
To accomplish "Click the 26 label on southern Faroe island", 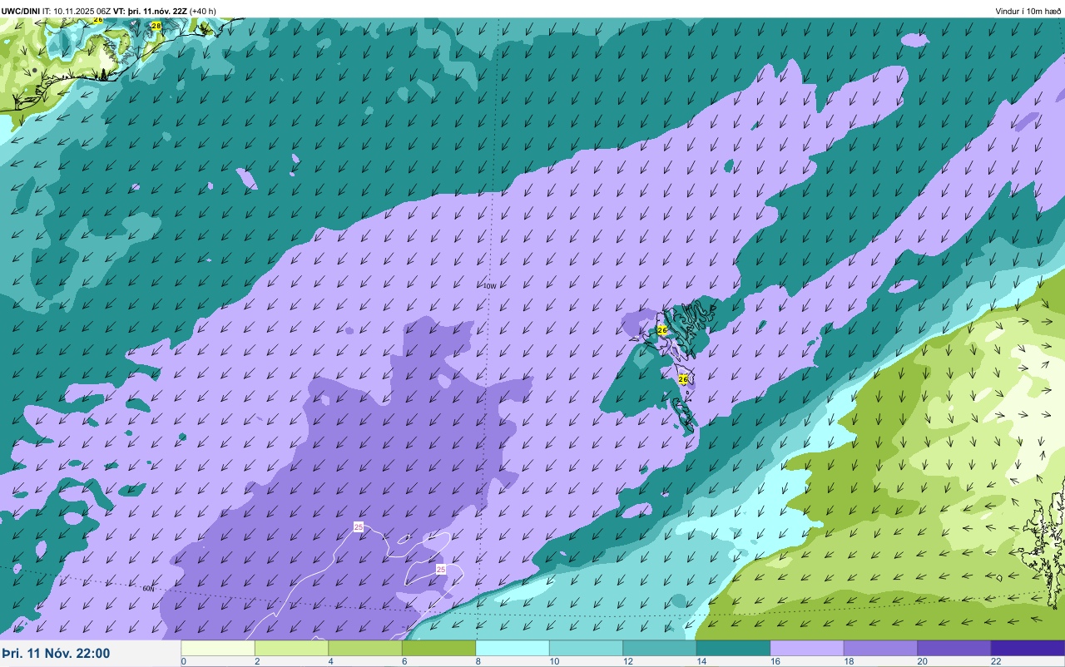I will 683,378.
